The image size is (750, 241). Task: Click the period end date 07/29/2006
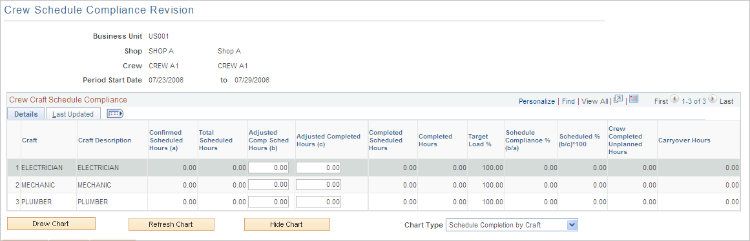[x=251, y=80]
